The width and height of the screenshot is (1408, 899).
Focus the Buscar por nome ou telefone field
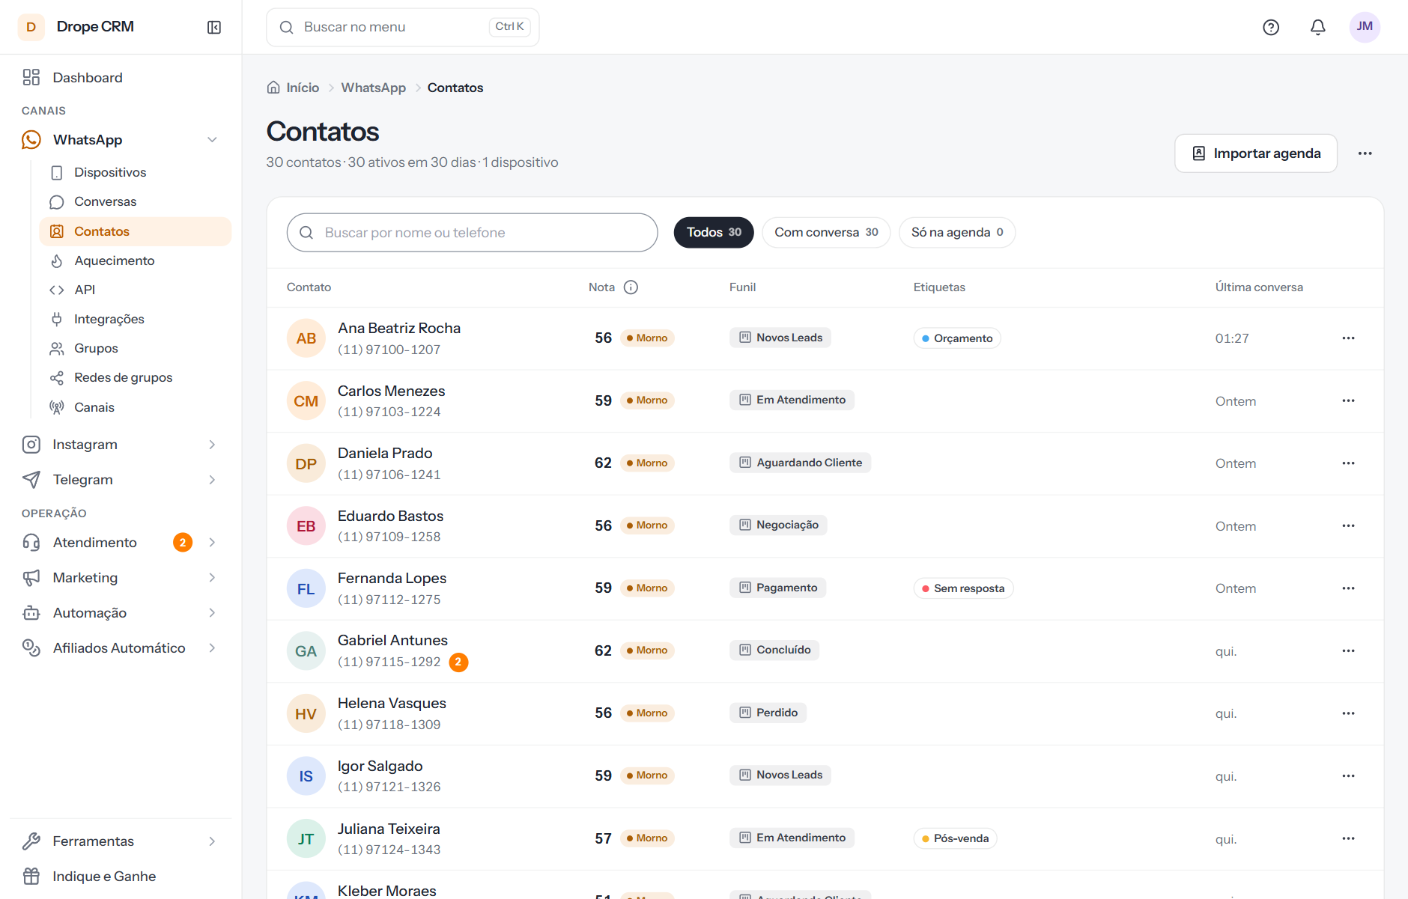point(473,233)
